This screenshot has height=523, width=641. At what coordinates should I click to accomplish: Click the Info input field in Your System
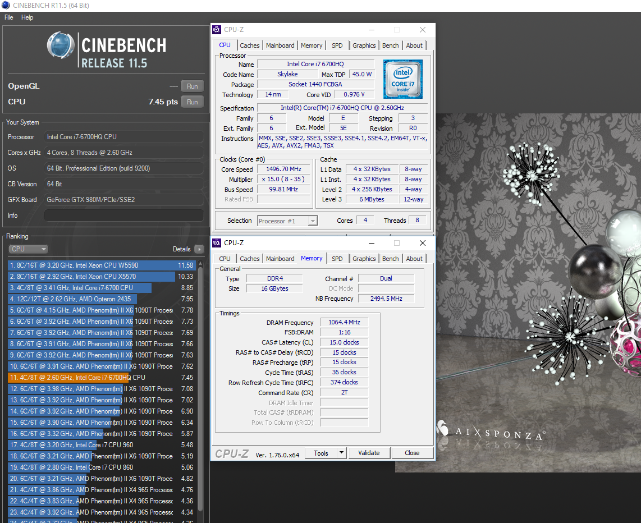[124, 215]
